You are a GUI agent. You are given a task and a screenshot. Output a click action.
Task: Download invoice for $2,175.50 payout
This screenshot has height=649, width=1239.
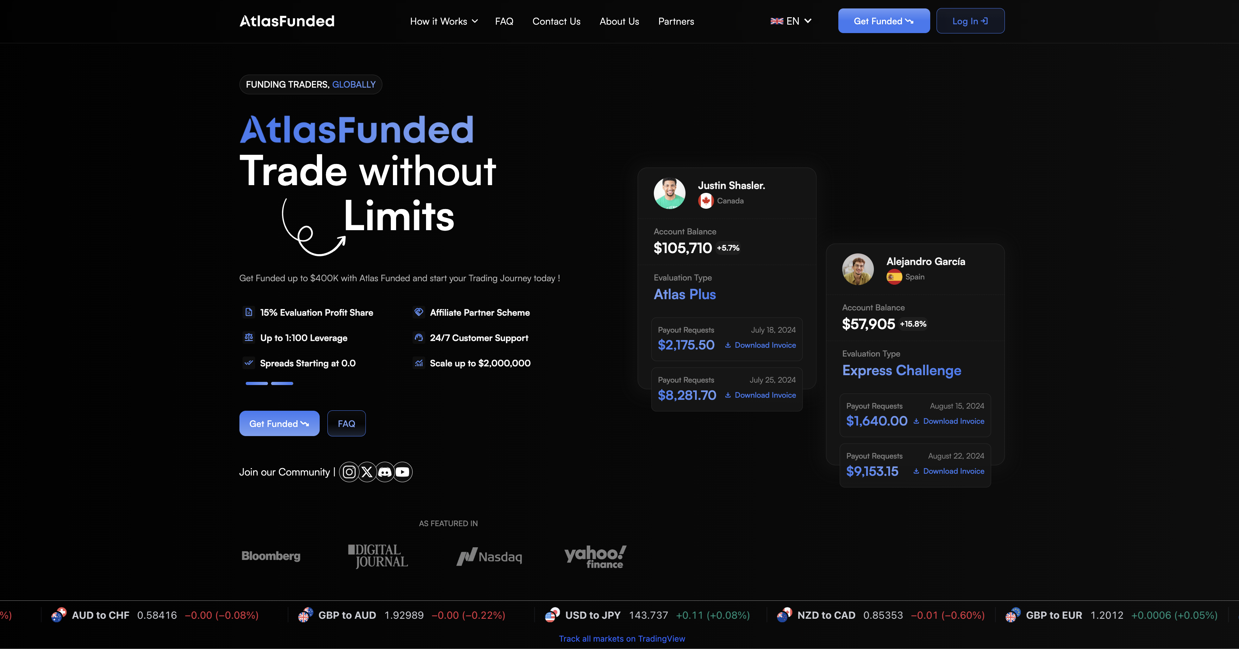760,345
